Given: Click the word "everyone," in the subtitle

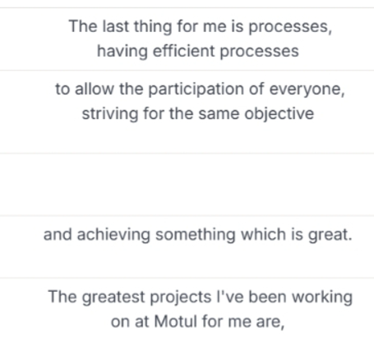Looking at the screenshot, I should click(307, 90).
